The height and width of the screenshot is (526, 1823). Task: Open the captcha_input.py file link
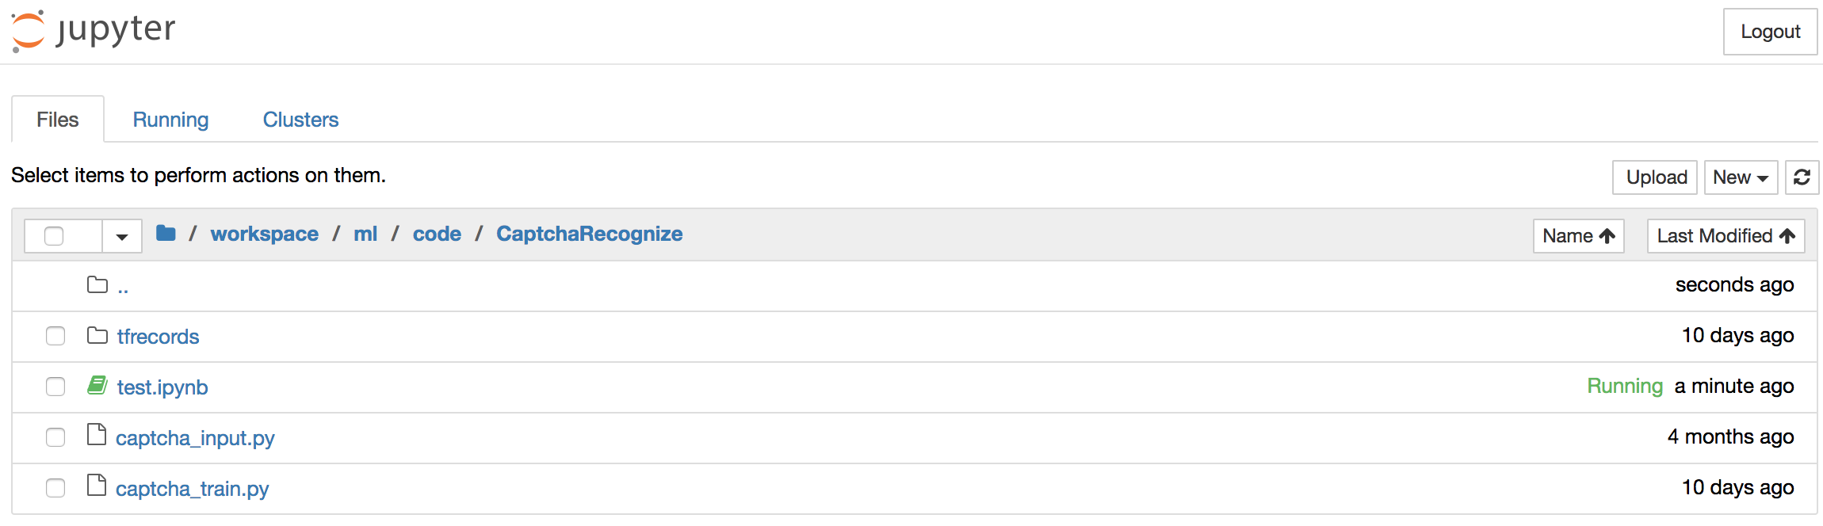pyautogui.click(x=195, y=438)
